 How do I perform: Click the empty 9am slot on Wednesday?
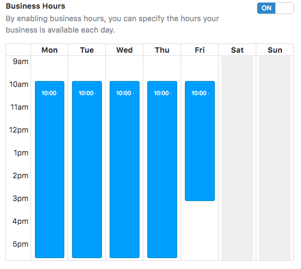pos(124,68)
